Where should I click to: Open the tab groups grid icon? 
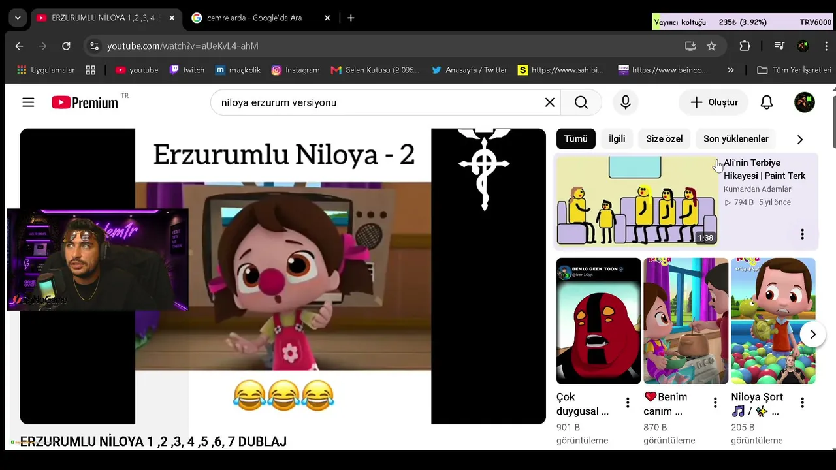click(x=91, y=70)
